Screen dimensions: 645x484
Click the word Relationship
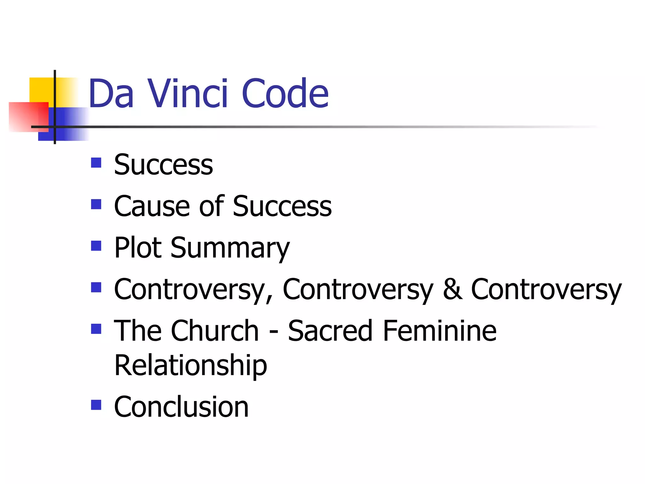pyautogui.click(x=191, y=365)
